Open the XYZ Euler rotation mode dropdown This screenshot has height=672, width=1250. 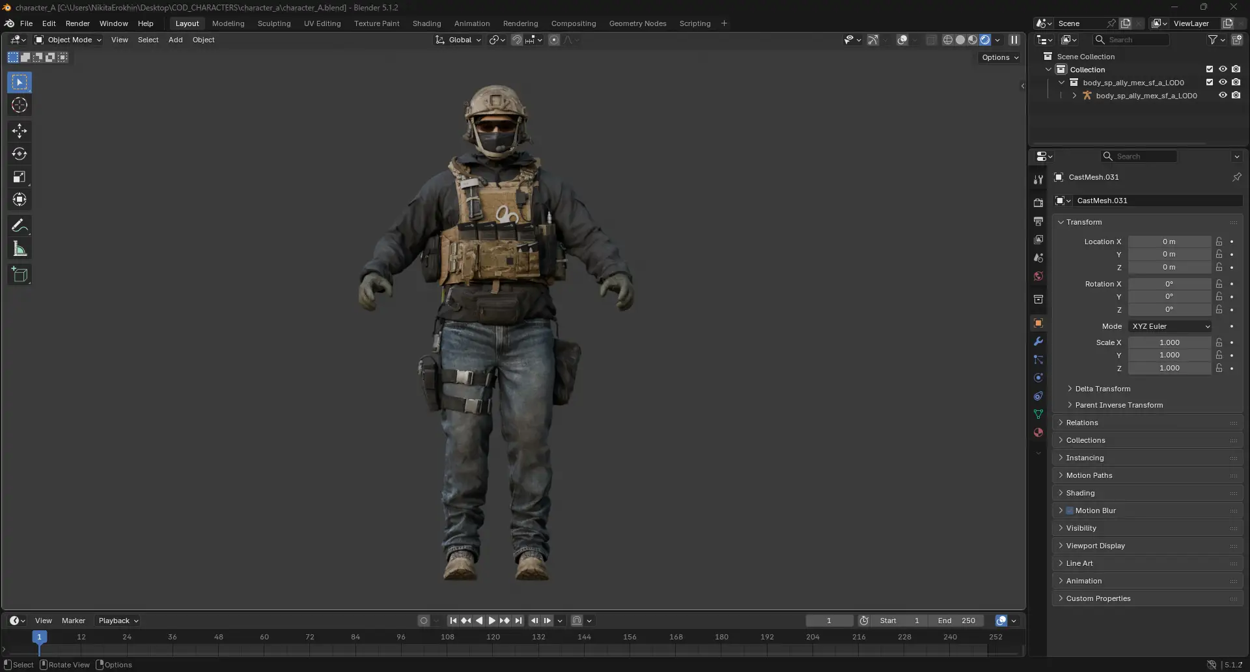(x=1171, y=326)
